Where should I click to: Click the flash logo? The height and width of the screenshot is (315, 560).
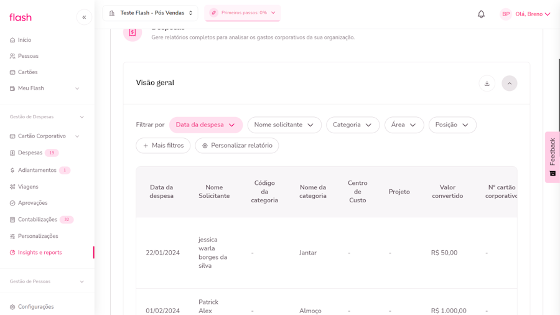[x=21, y=17]
